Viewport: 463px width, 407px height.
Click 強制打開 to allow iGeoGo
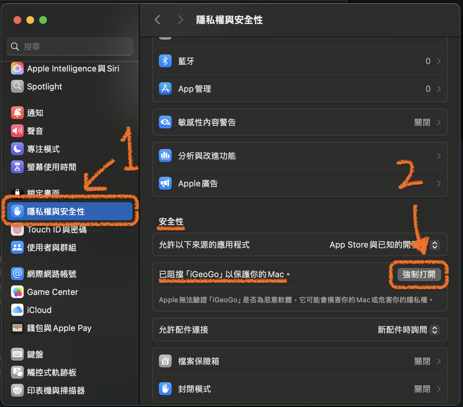[x=418, y=274]
